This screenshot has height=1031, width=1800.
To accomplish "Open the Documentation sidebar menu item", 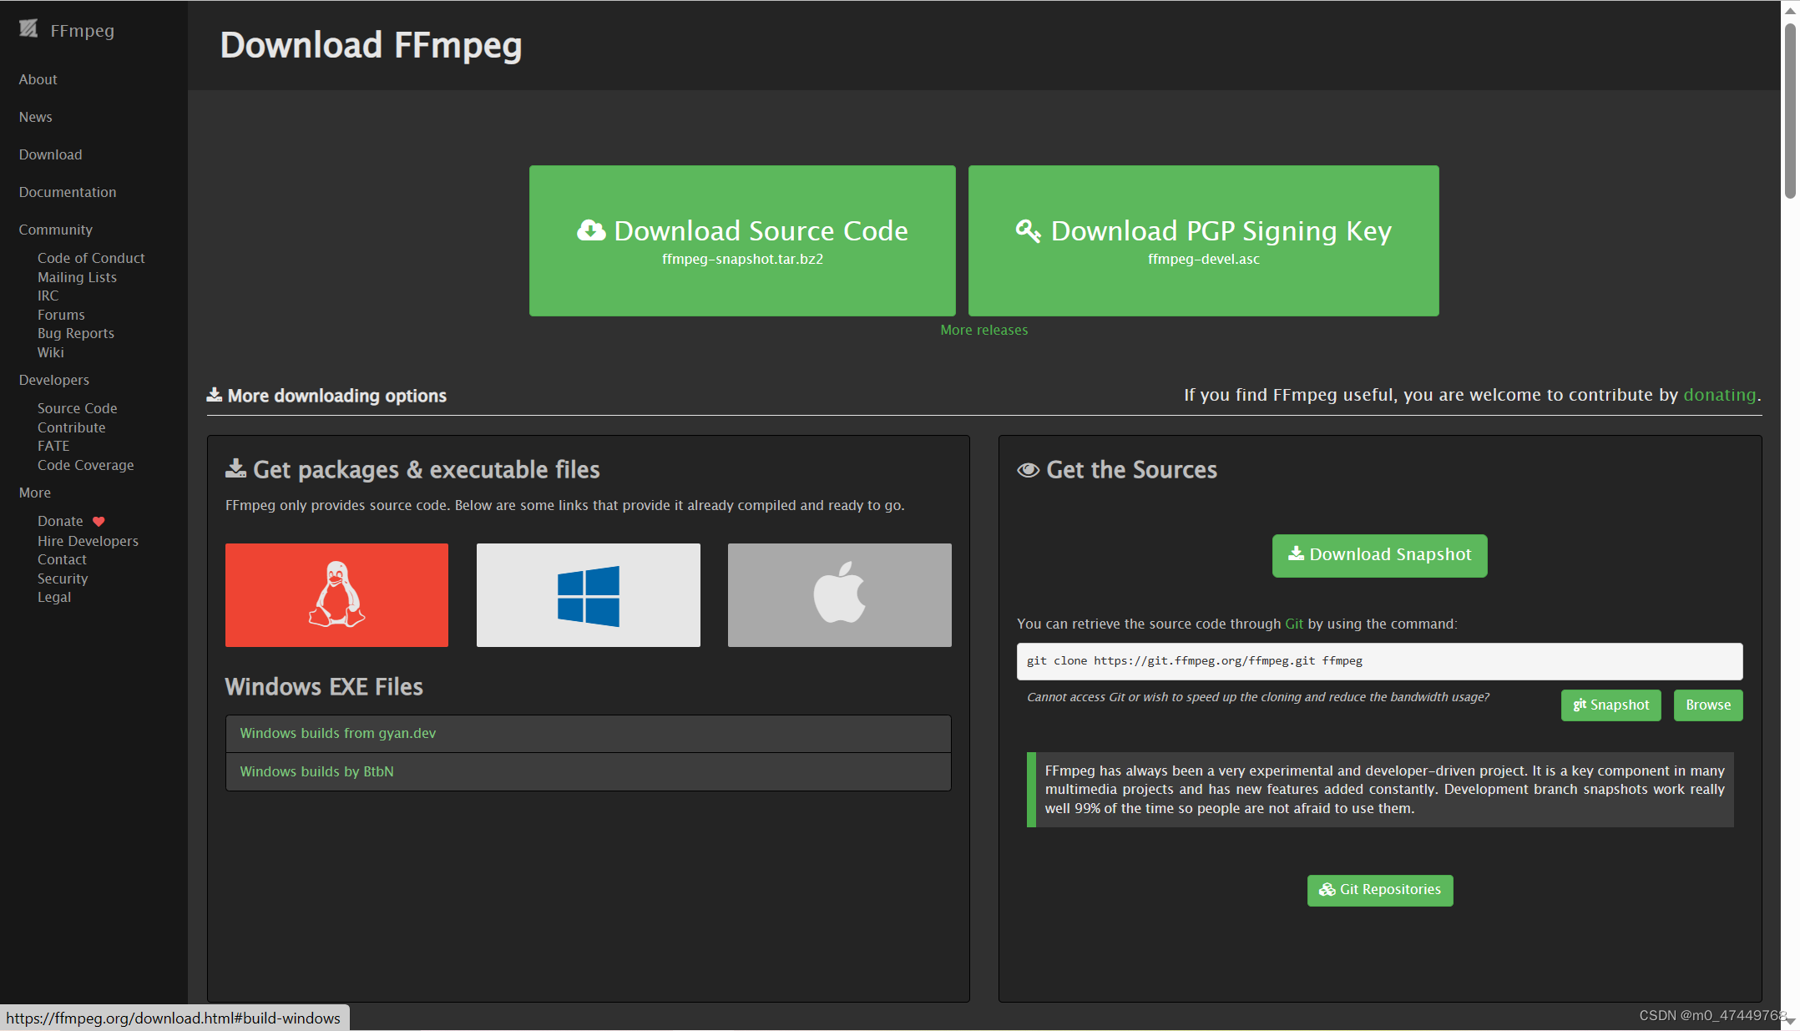I will click(68, 192).
